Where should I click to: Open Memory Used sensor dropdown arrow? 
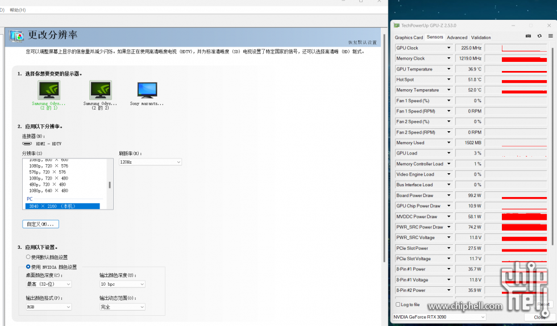[448, 143]
